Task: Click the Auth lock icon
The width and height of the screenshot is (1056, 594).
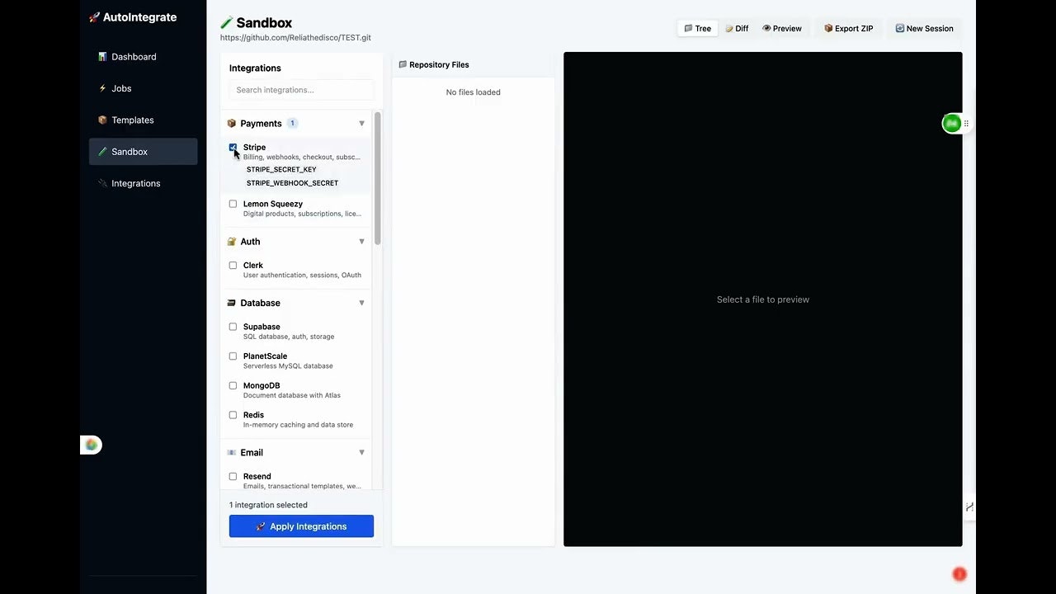Action: (232, 241)
